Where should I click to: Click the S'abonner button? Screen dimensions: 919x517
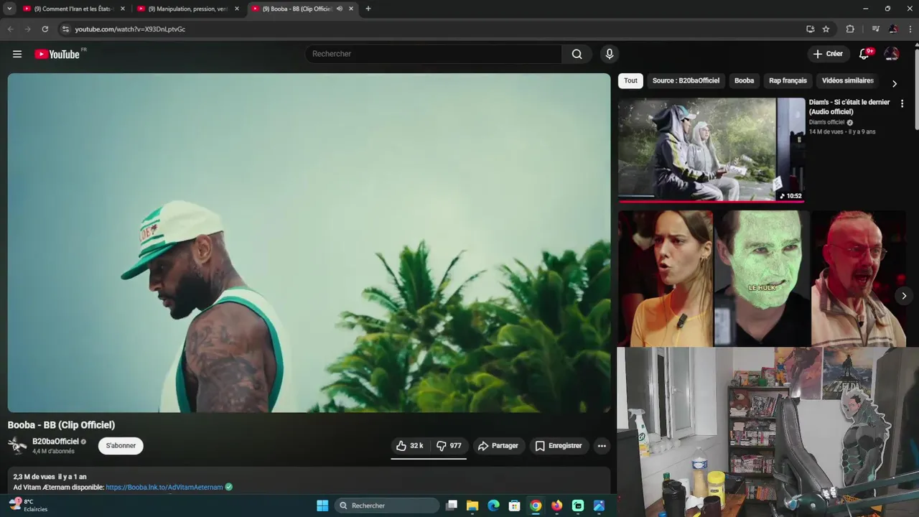tap(121, 446)
